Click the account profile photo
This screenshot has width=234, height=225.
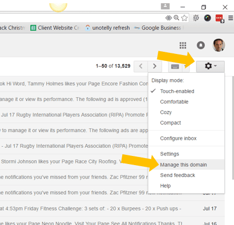tap(219, 45)
